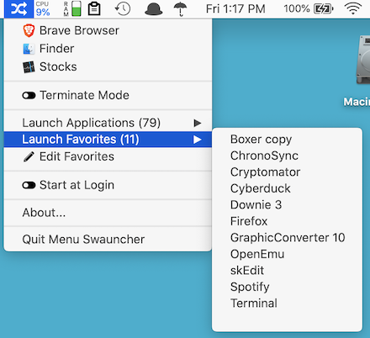370x338 pixels.
Task: Click the Brave Browser lion icon
Action: 29,30
